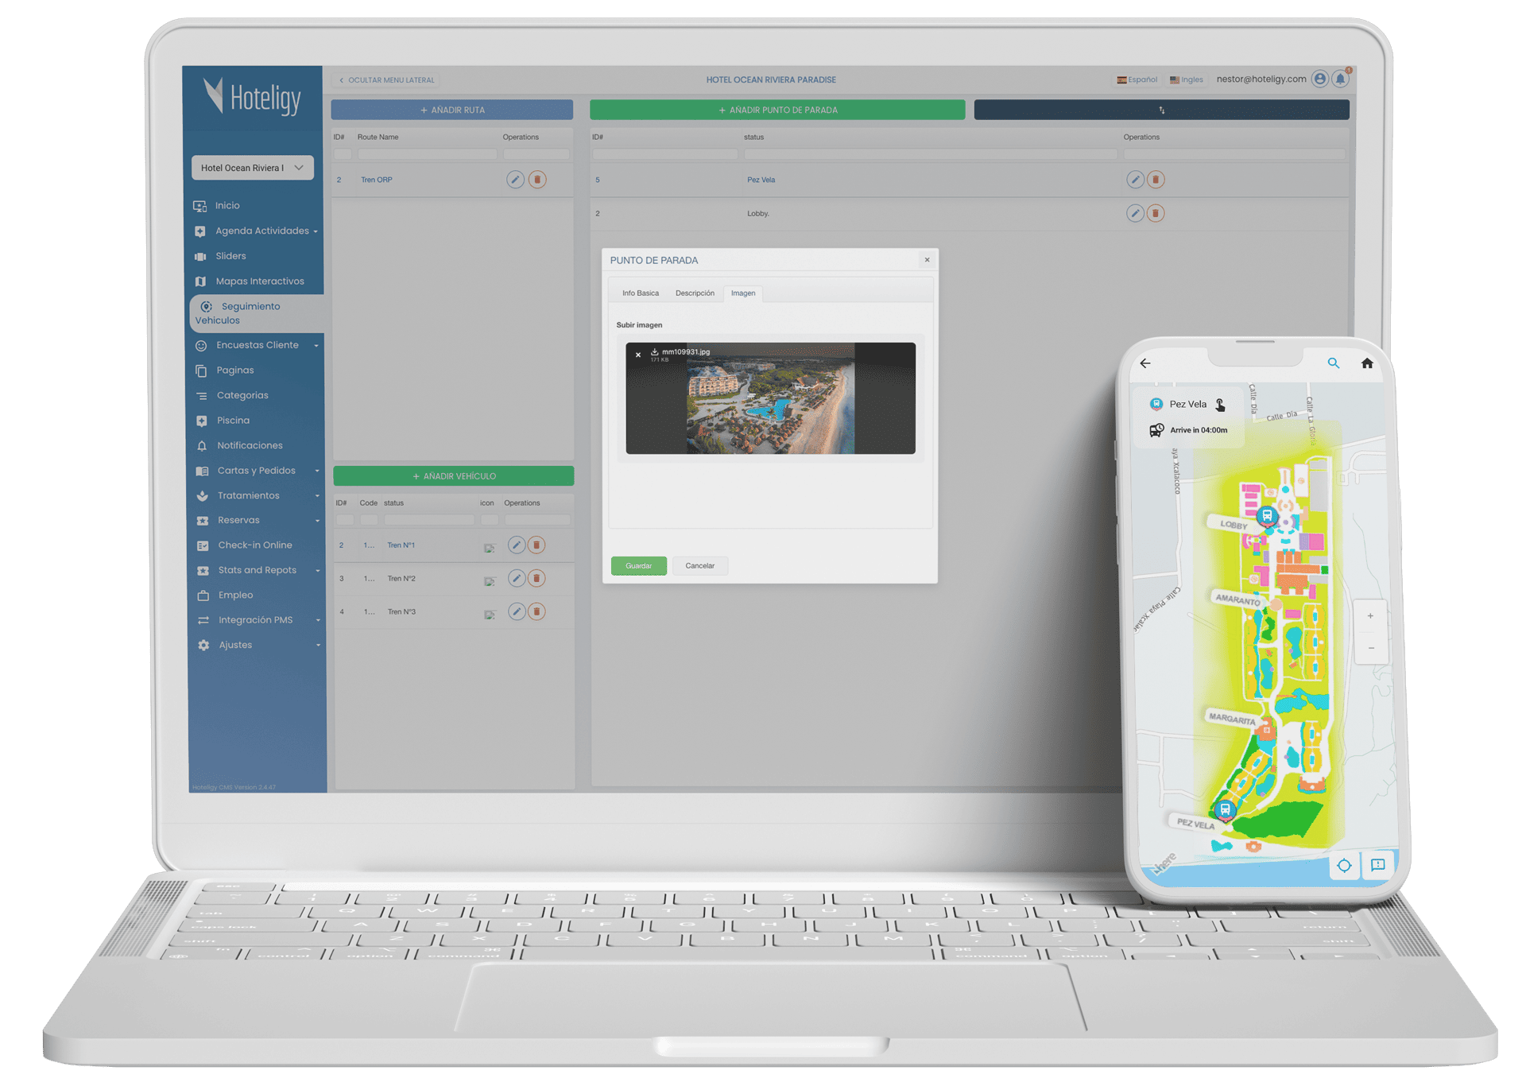
Task: Switch language to Ingles
Action: (1187, 80)
